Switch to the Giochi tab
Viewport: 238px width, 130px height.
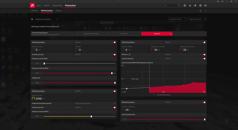[x=46, y=5]
